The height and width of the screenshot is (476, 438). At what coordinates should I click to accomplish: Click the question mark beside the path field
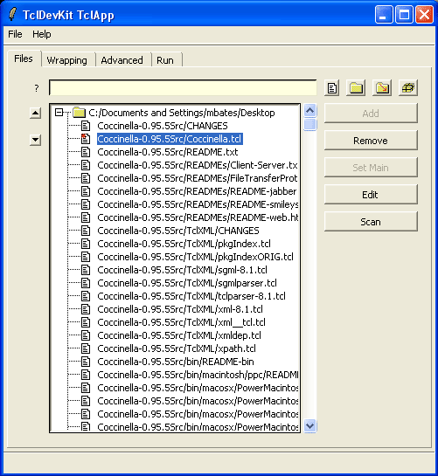[37, 88]
